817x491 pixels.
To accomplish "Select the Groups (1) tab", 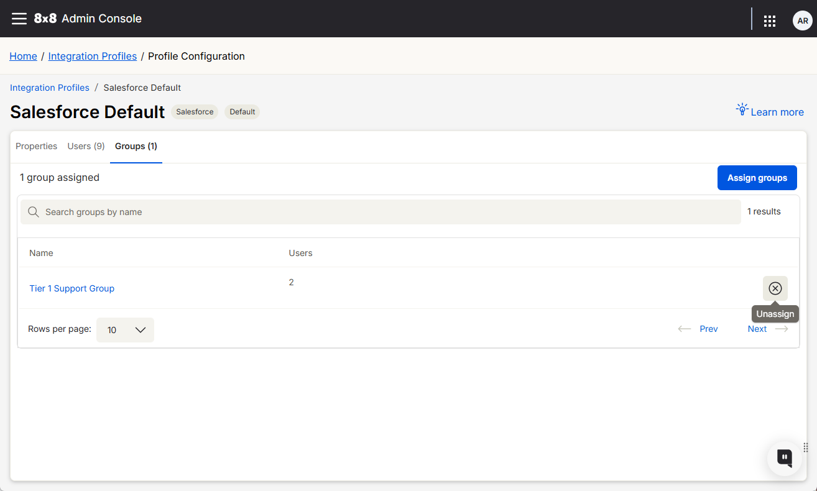I will point(136,146).
